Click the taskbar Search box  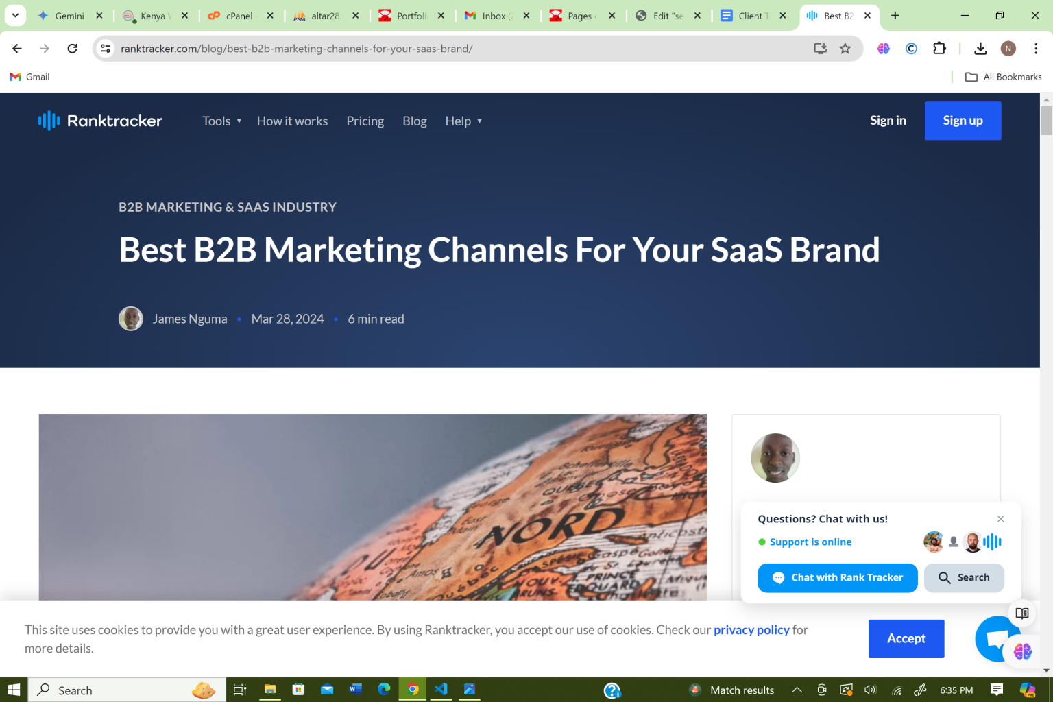[127, 690]
